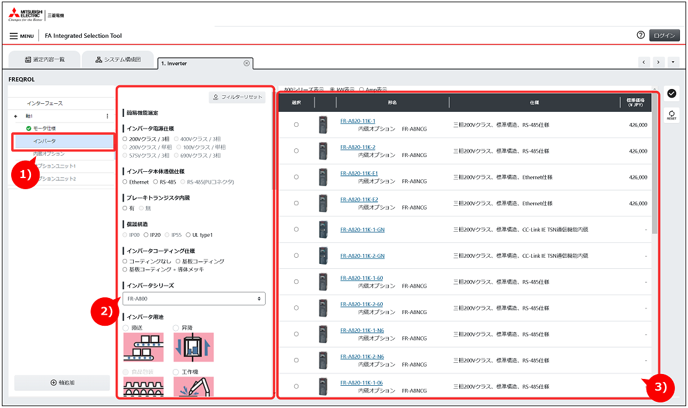Click the FR-A820-11K-2 inverter thumbnail

[x=323, y=151]
